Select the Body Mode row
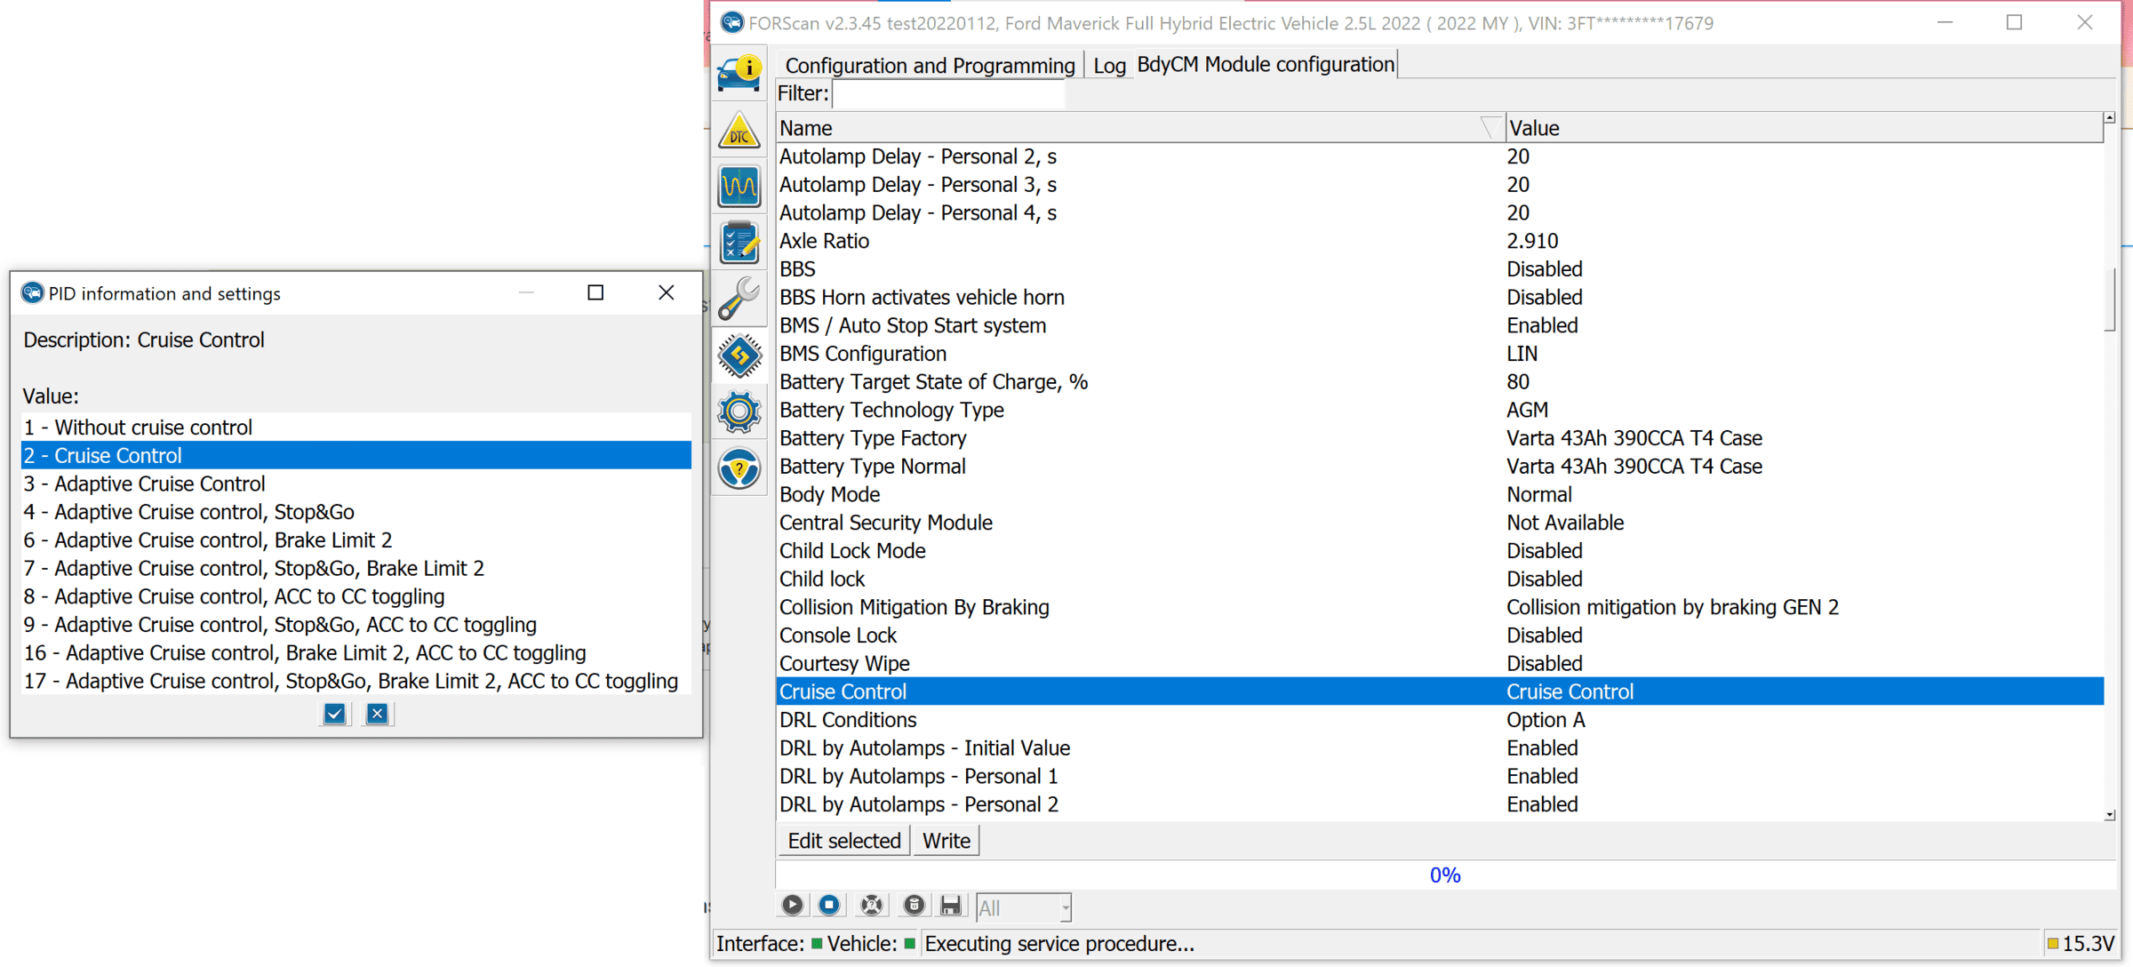Image resolution: width=2133 pixels, height=967 pixels. (x=1440, y=494)
